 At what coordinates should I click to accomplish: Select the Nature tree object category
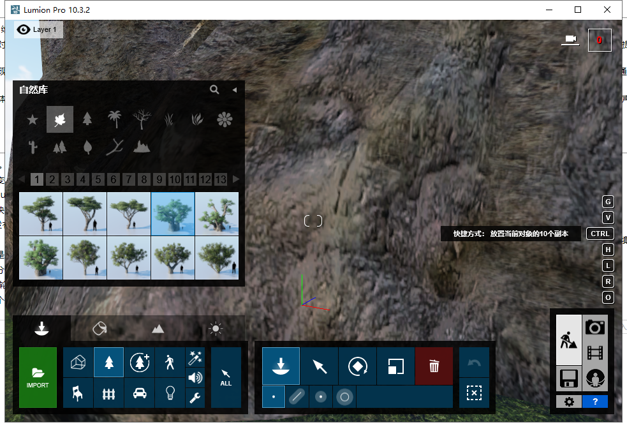point(109,362)
